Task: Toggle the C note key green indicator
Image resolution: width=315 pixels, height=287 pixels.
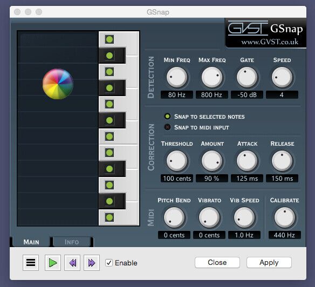Action: [x=109, y=217]
